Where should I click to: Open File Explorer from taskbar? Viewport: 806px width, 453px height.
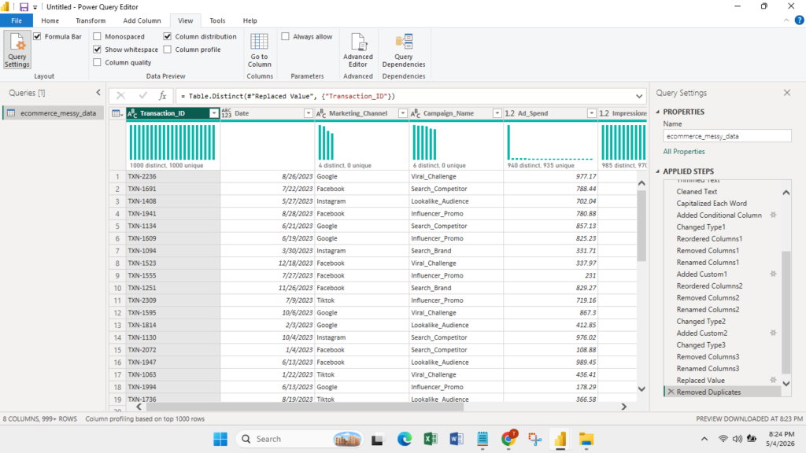coord(586,439)
